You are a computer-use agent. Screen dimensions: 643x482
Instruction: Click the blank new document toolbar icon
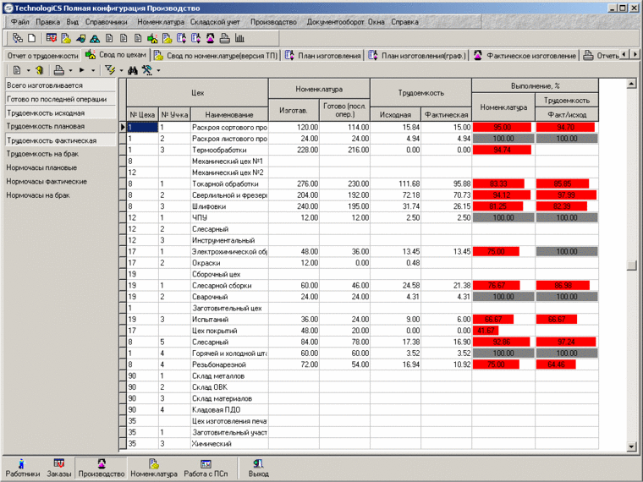point(31,38)
